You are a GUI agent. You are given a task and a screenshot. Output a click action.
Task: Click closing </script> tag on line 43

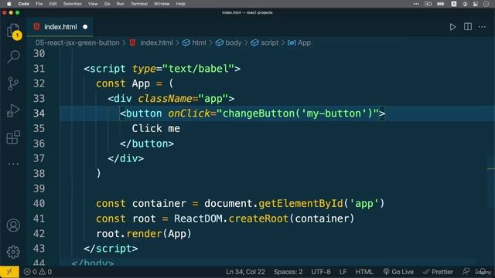coord(111,249)
